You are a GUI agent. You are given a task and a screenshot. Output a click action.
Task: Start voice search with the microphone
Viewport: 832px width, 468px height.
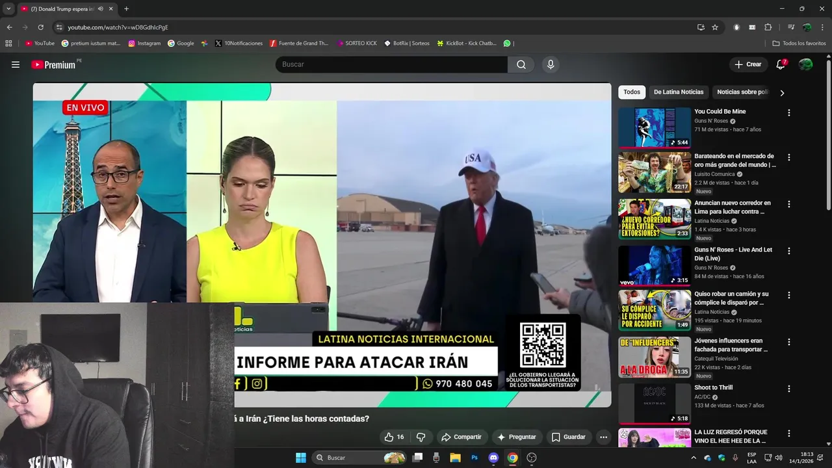(x=551, y=64)
